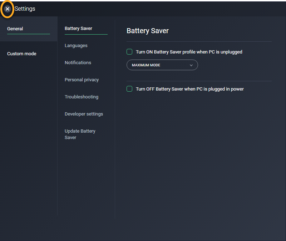Click the 'Turn ON Battery Saver profile' label text
Screen dimensions: 286x241
click(189, 52)
